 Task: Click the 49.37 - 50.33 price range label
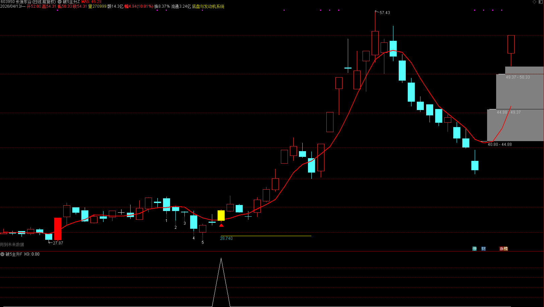coord(518,77)
